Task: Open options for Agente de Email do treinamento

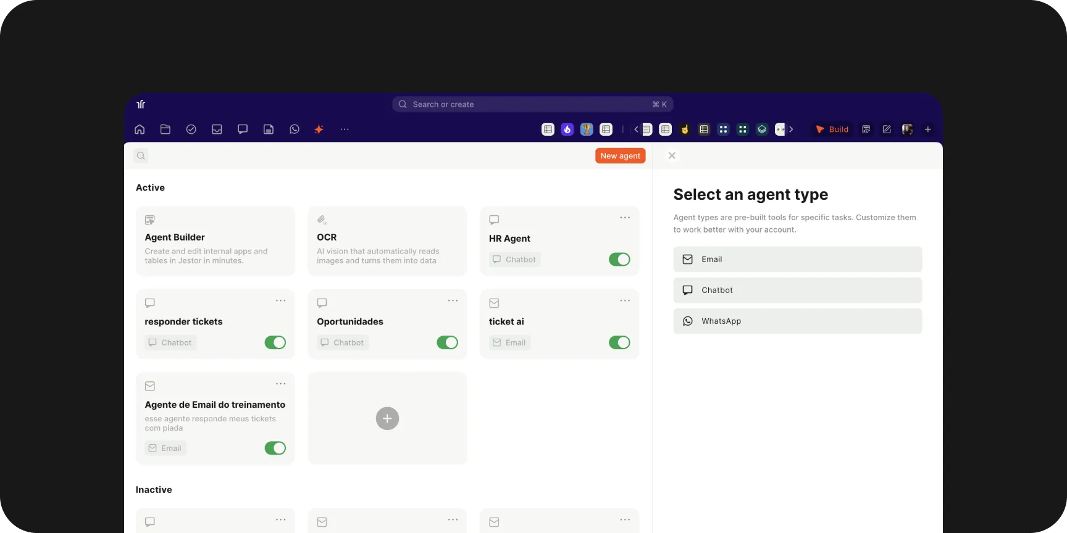Action: coord(280,384)
